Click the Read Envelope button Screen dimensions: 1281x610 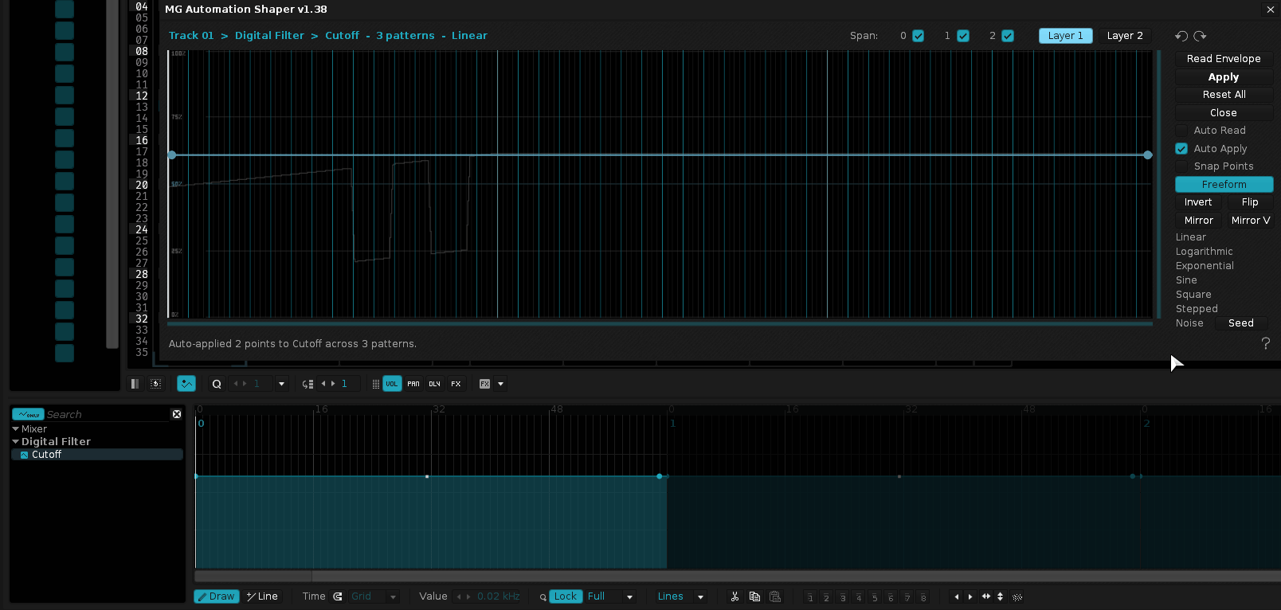click(x=1224, y=59)
